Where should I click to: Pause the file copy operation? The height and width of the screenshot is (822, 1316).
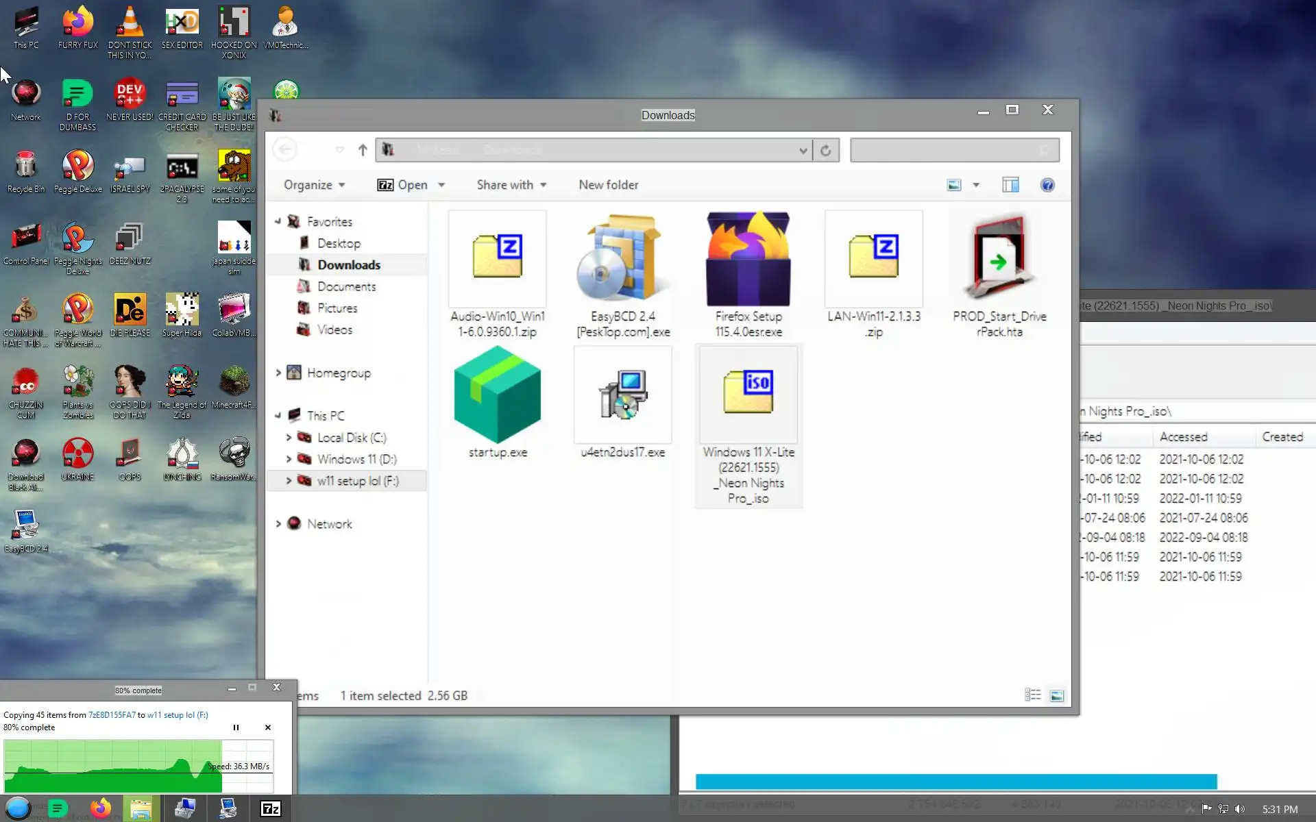pos(236,727)
